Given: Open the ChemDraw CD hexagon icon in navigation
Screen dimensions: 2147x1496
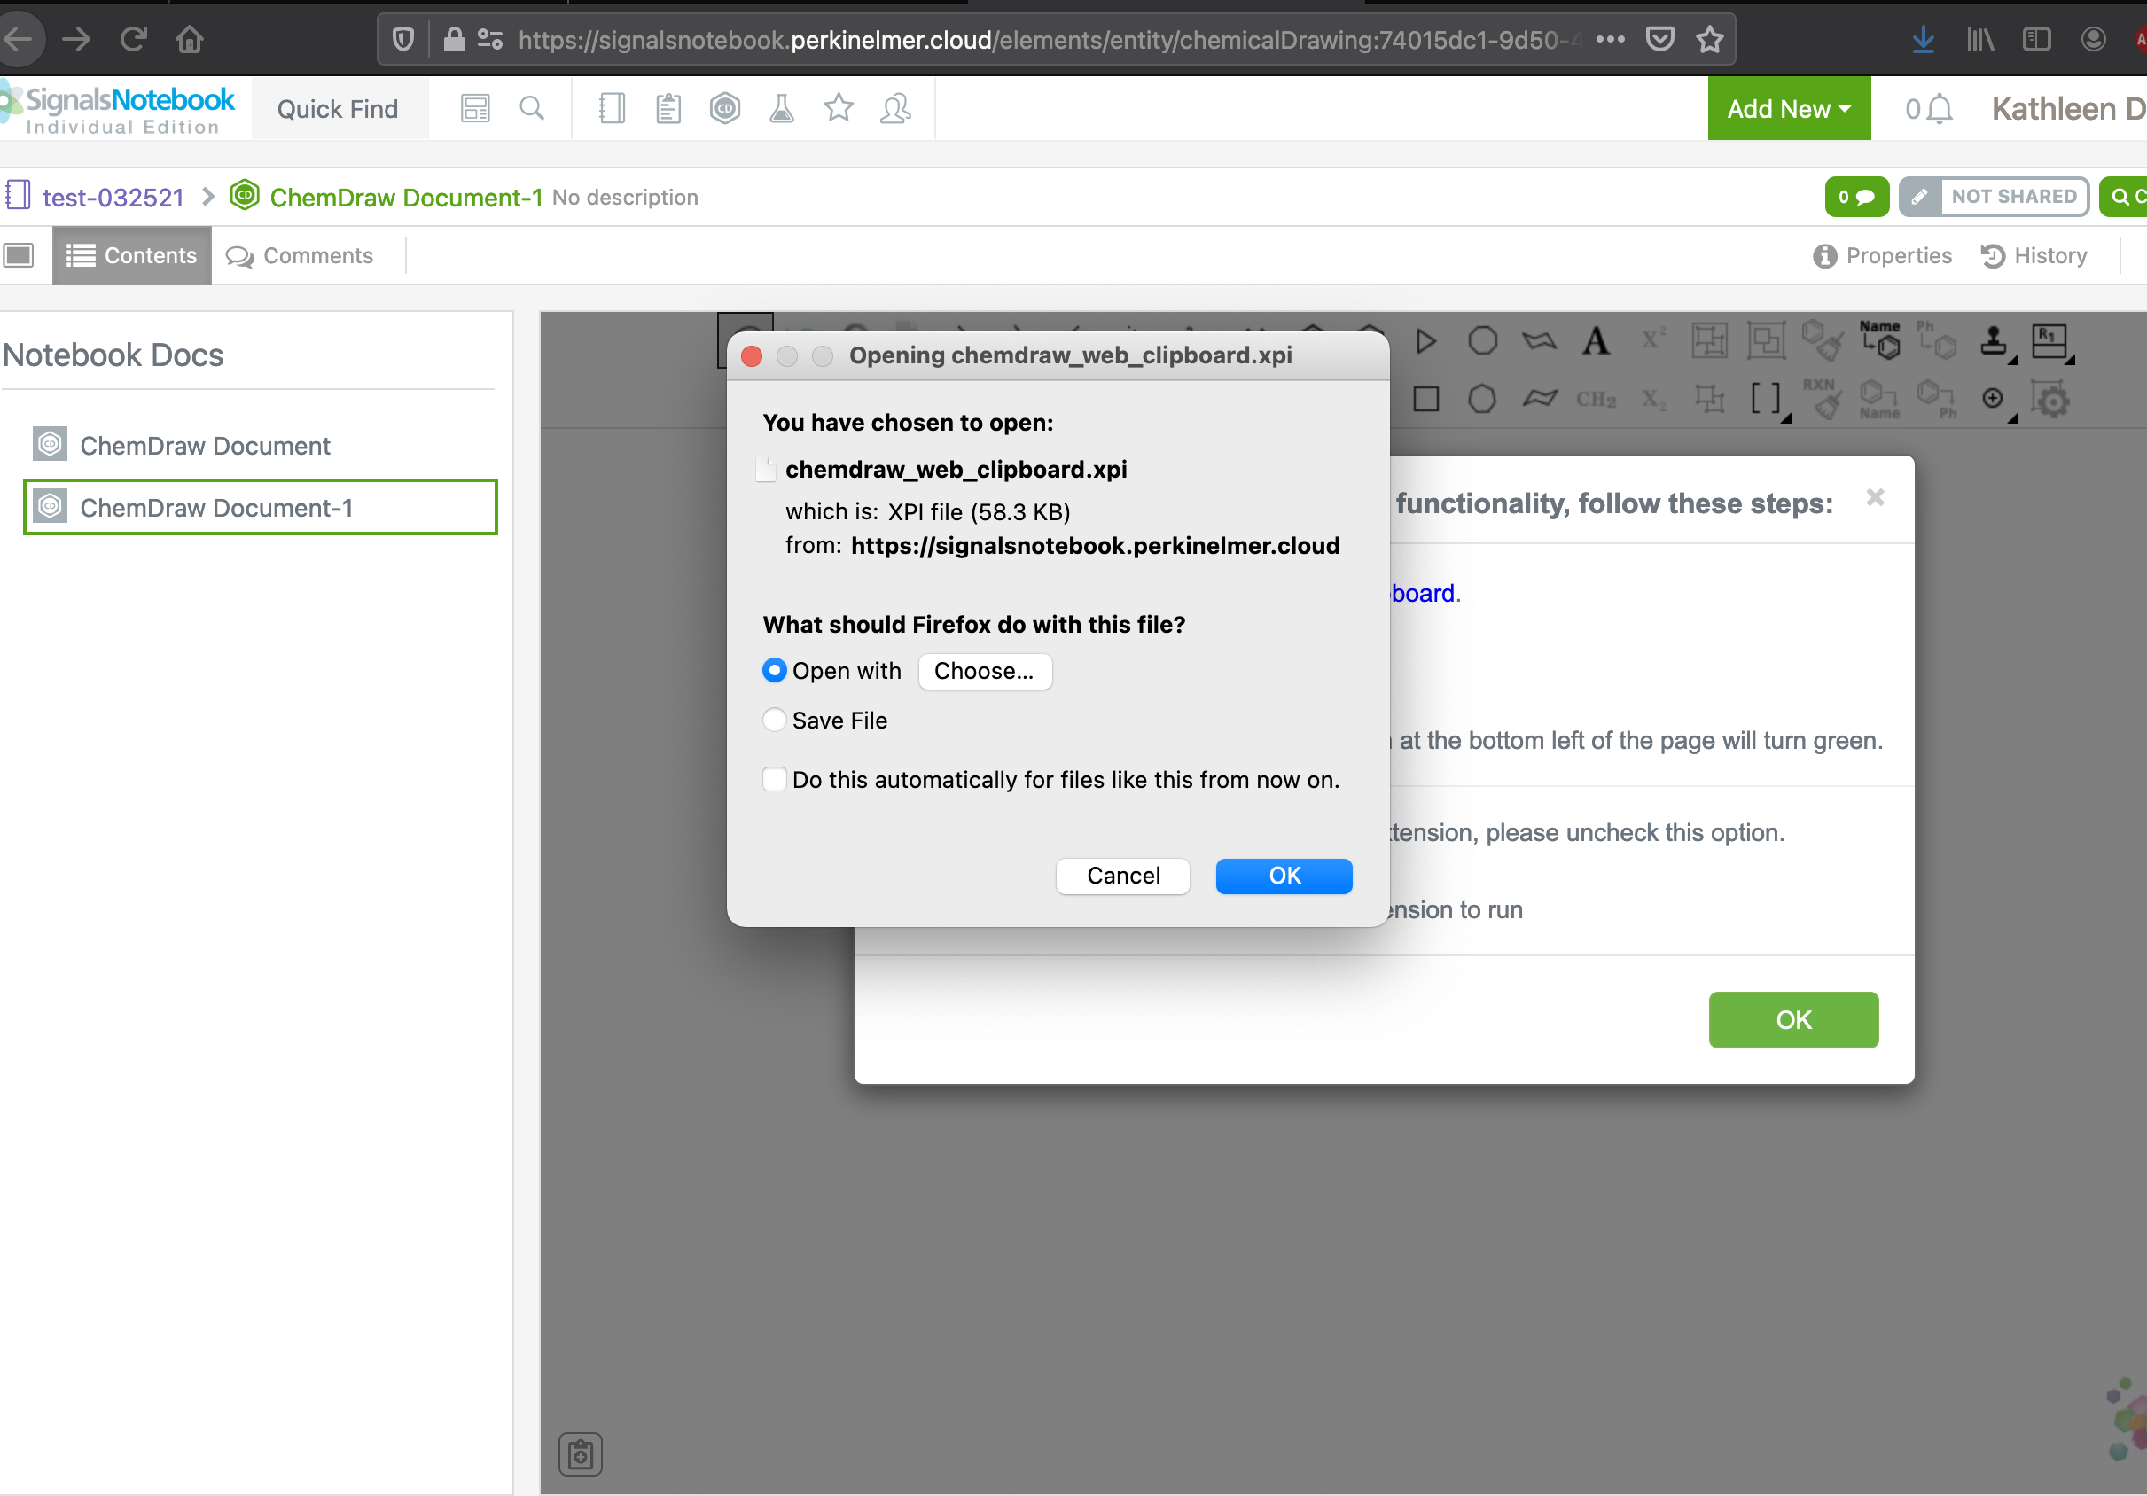Looking at the screenshot, I should coord(725,108).
